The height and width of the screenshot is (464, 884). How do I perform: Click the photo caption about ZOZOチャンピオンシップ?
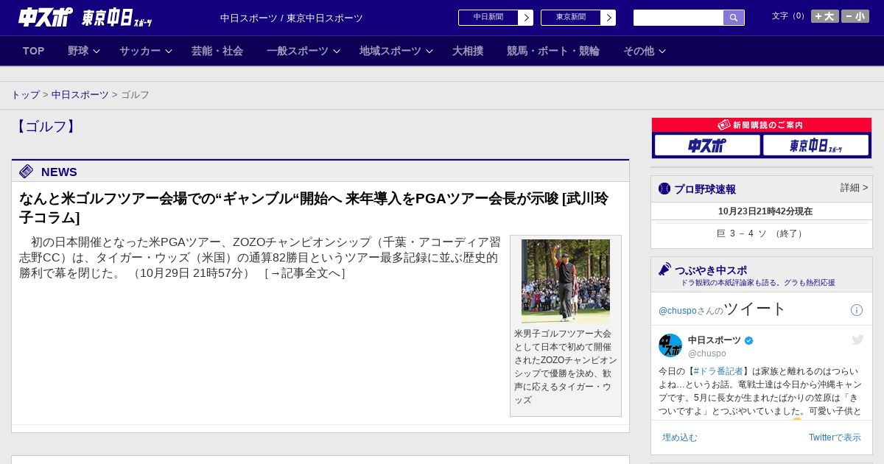566,367
